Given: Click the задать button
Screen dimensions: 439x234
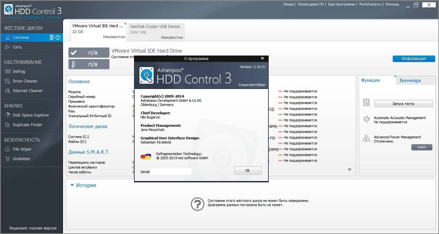Looking at the screenshot, I should tap(422, 147).
